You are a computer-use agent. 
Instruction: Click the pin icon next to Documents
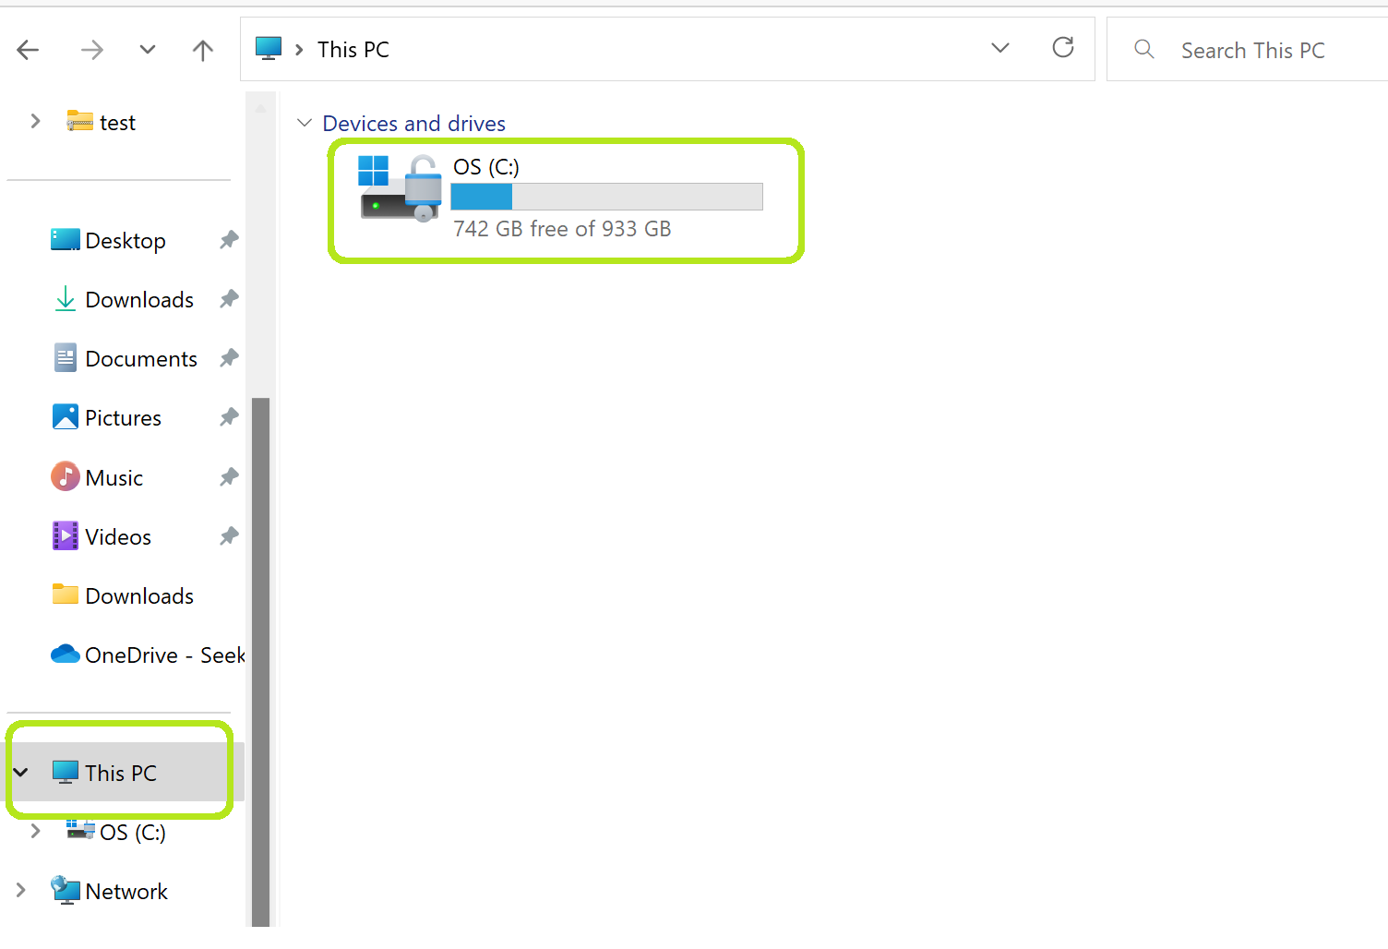point(229,358)
